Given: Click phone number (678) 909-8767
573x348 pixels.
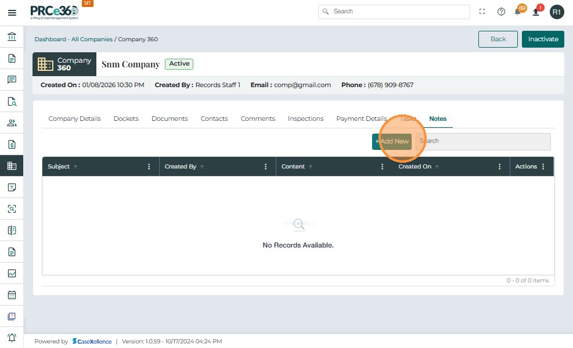Looking at the screenshot, I should pyautogui.click(x=391, y=85).
